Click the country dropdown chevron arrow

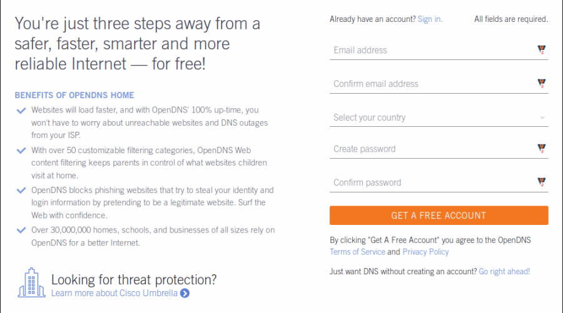point(542,117)
